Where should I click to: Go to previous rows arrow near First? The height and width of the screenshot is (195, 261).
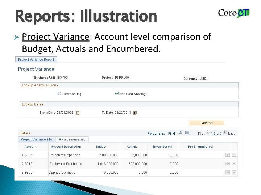(x=208, y=133)
